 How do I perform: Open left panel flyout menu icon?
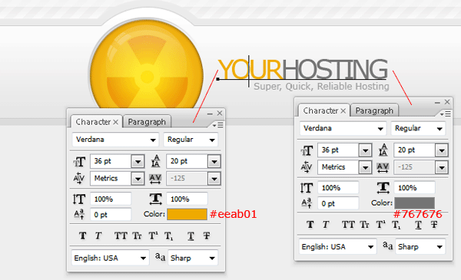click(218, 125)
